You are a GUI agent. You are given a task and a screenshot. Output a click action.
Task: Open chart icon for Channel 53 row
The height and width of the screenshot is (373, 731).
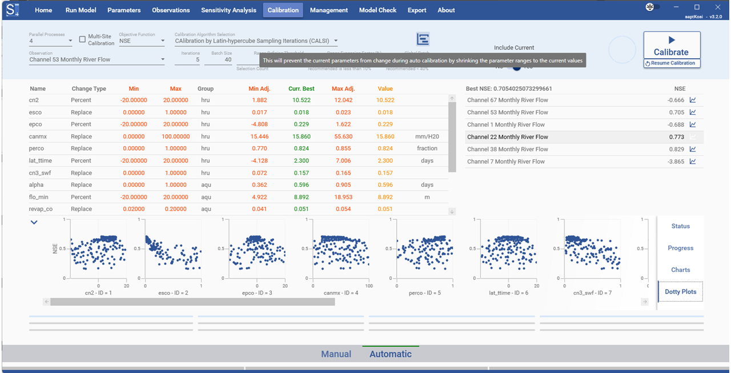point(692,113)
